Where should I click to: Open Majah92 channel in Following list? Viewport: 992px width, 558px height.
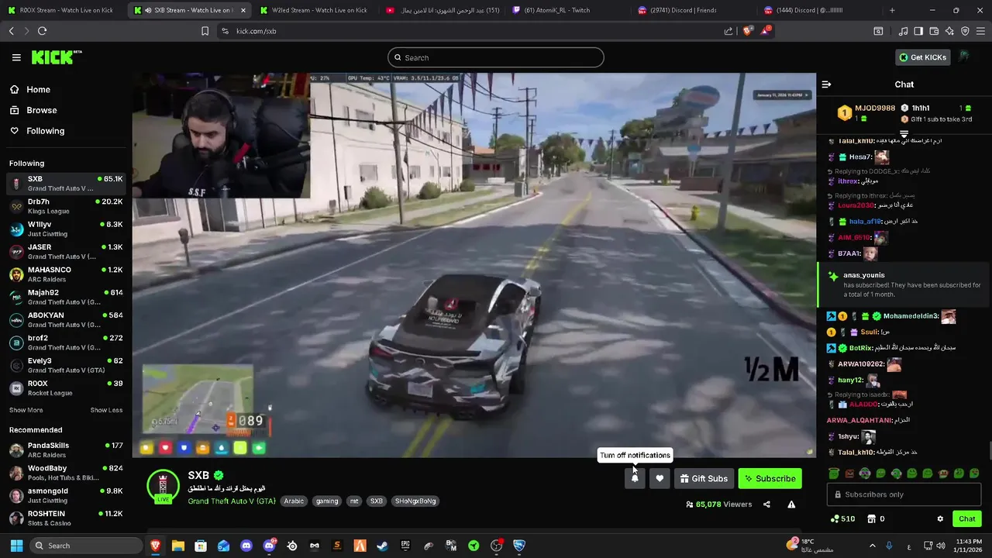[66, 297]
